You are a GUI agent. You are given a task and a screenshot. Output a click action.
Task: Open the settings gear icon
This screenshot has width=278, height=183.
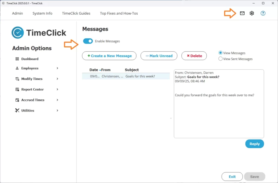(252, 13)
